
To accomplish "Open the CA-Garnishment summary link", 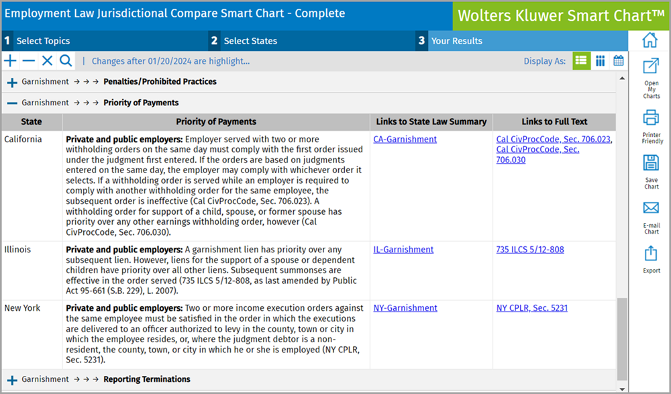I will click(405, 139).
